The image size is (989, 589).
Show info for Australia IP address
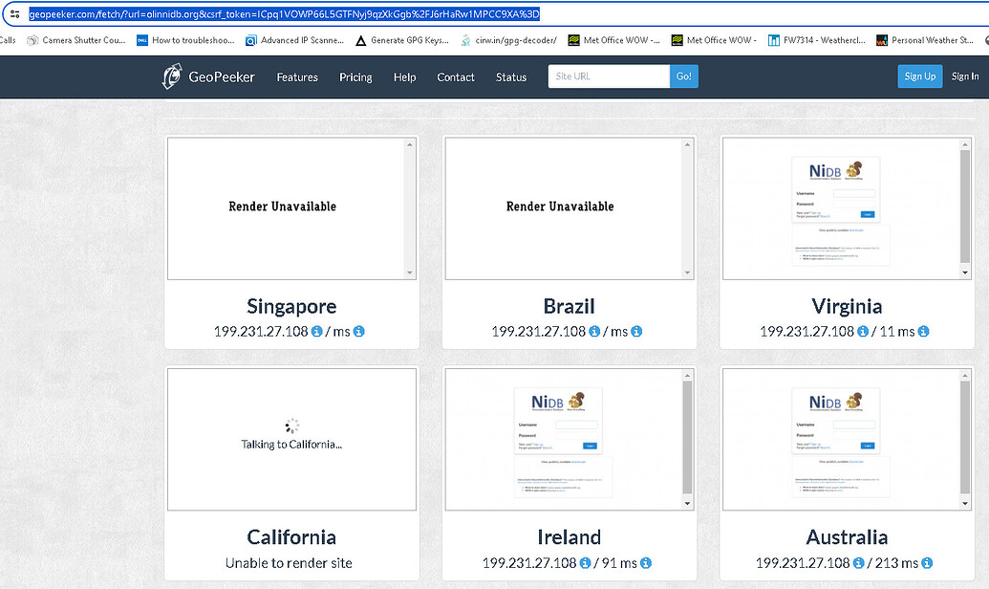click(x=858, y=562)
